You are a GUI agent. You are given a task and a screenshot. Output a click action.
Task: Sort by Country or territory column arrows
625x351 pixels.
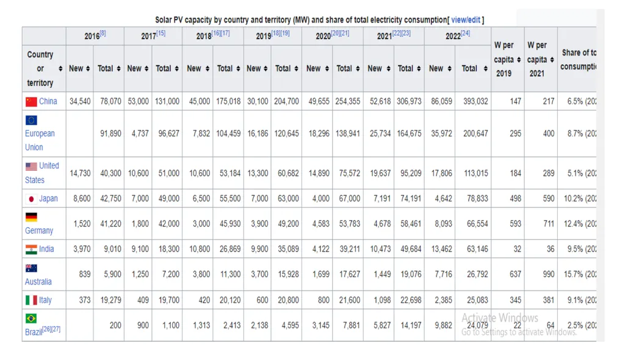60,68
